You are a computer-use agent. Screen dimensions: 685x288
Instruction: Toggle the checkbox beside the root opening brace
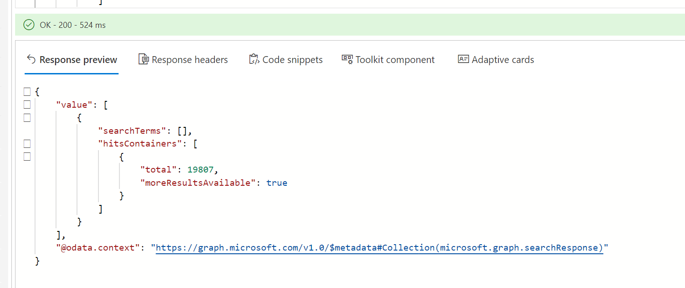tap(27, 91)
